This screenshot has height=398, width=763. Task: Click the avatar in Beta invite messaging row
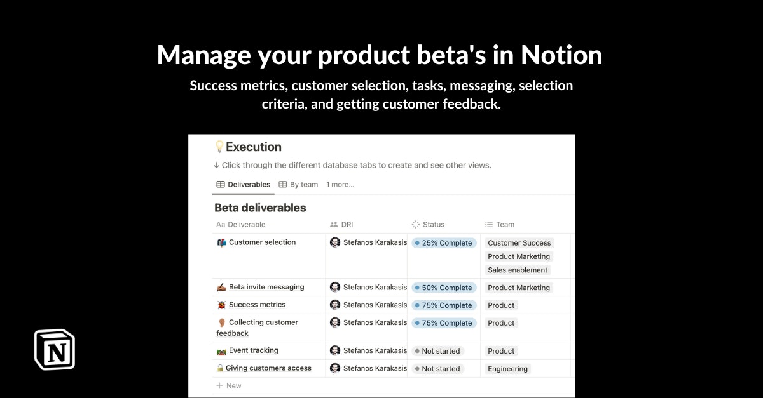[335, 287]
